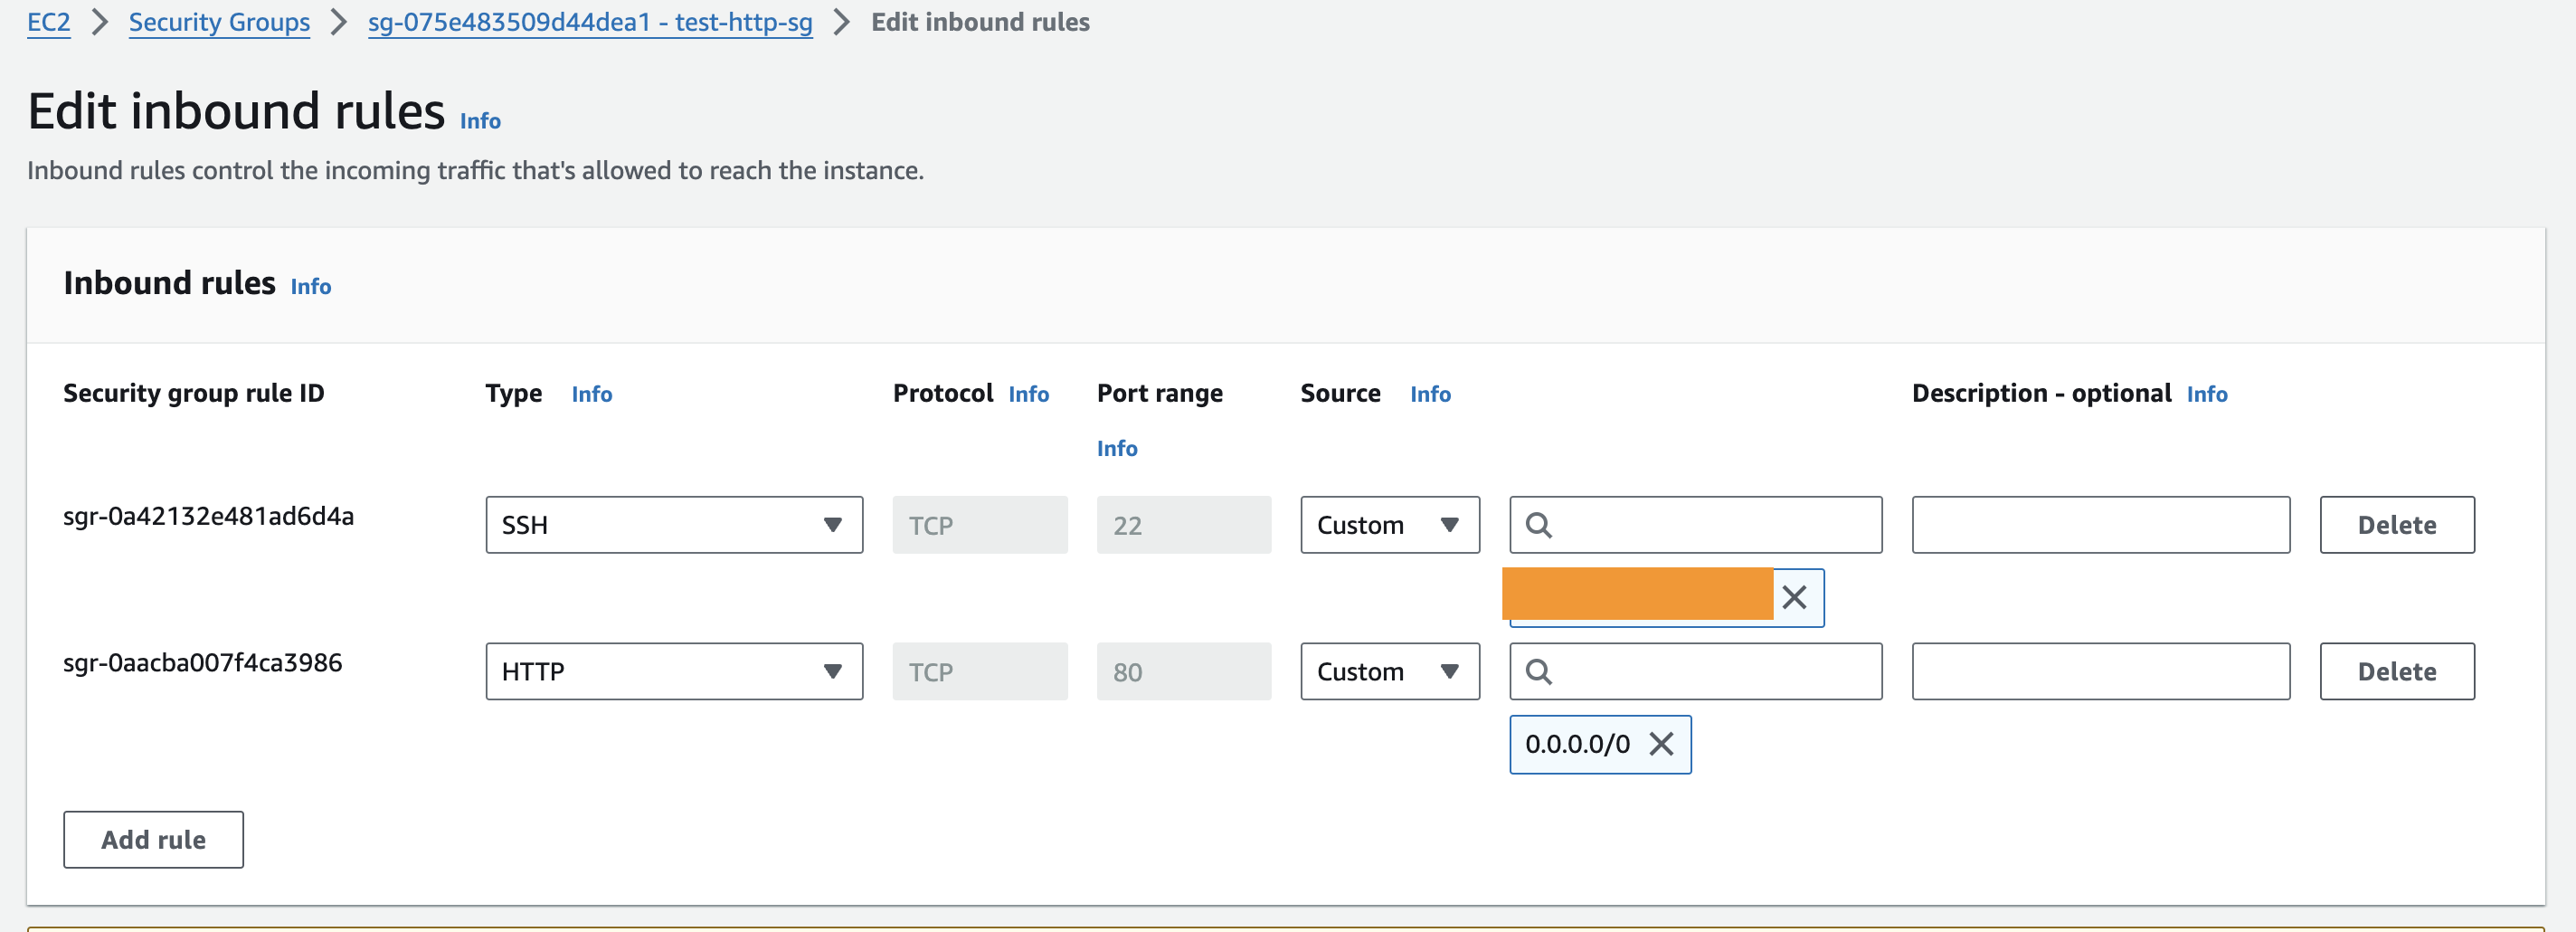
Task: Open Info link for Type column
Action: pyautogui.click(x=592, y=394)
